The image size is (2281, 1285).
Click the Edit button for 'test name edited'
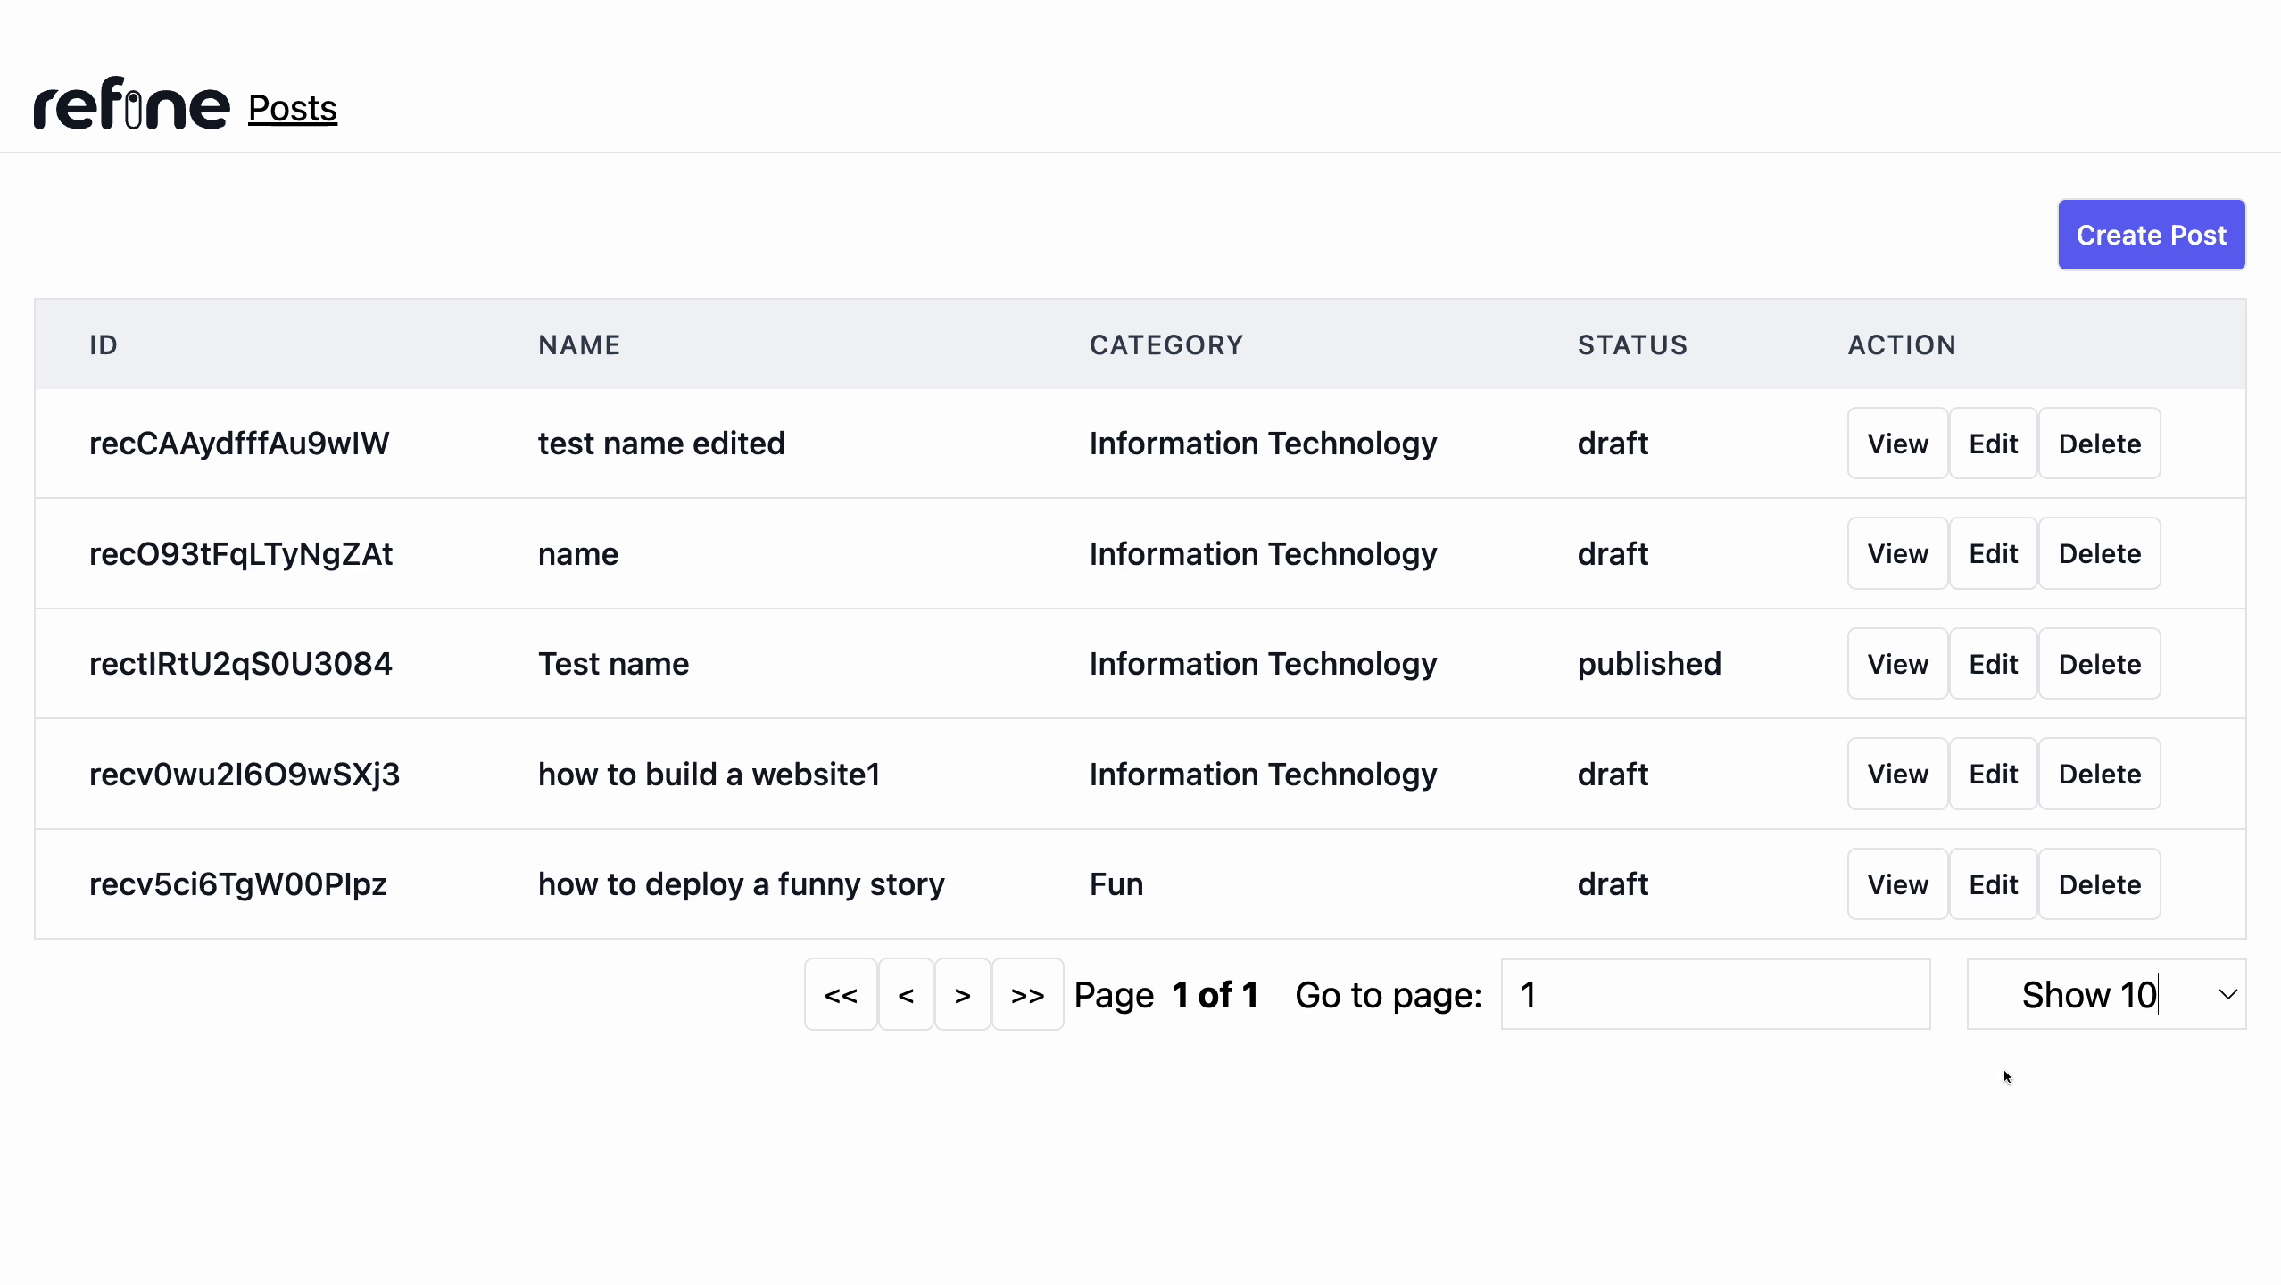1993,444
